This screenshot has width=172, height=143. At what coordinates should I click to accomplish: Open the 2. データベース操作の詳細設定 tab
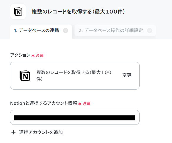115,31
